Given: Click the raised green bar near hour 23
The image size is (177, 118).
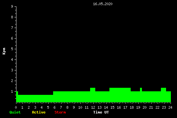Looking at the screenshot, I should point(163,89).
